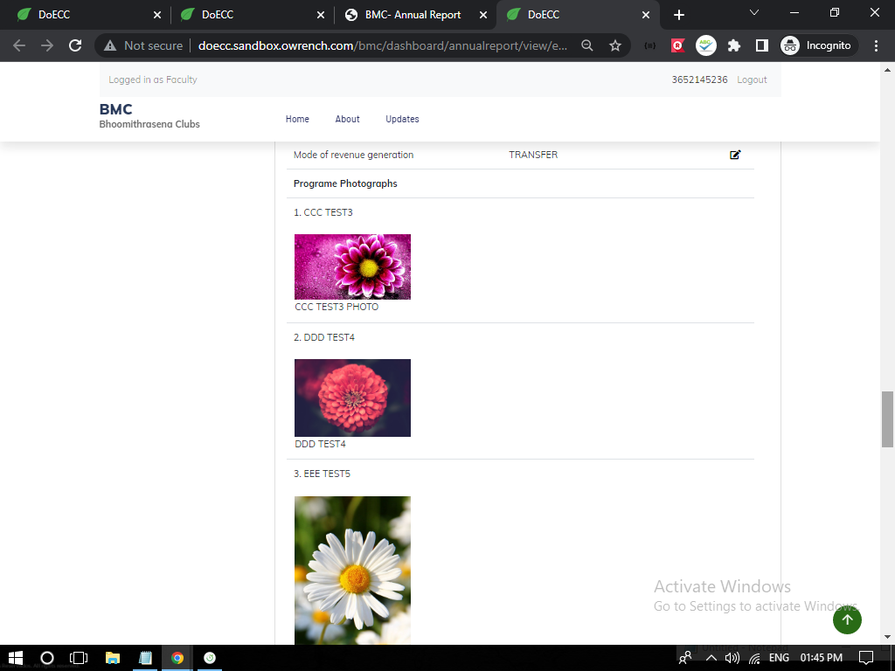Toggle the browser side panel icon
The width and height of the screenshot is (895, 671).
(761, 45)
